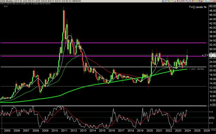Click the 14.00 price axis label
This screenshot has width=216, height=134.
click(x=213, y=83)
